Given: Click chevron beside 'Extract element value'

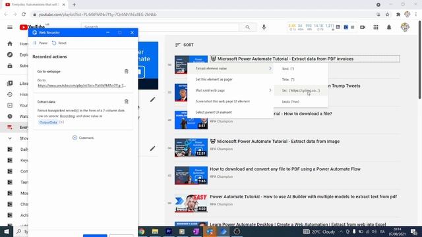Looking at the screenshot, I should pos(270,68).
